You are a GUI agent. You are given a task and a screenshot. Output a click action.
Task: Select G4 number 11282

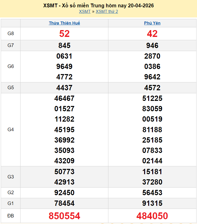[x=64, y=119]
